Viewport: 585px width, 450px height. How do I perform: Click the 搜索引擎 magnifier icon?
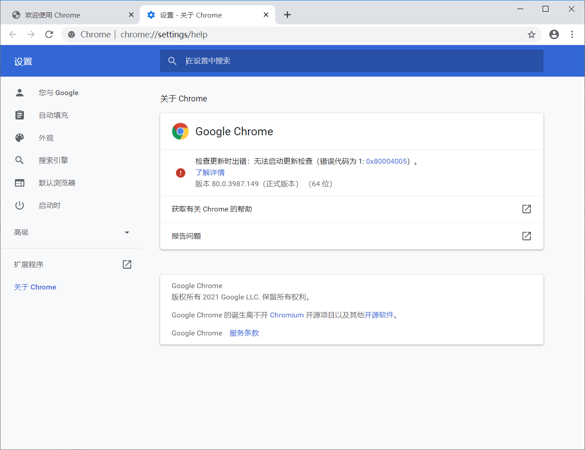pyautogui.click(x=19, y=160)
